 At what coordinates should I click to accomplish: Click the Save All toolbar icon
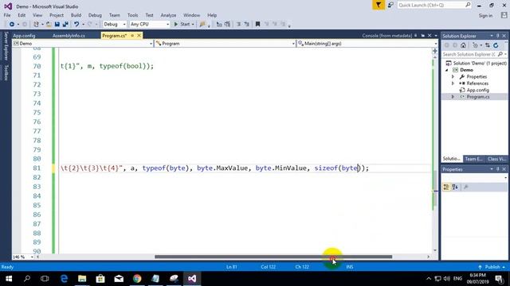point(65,25)
